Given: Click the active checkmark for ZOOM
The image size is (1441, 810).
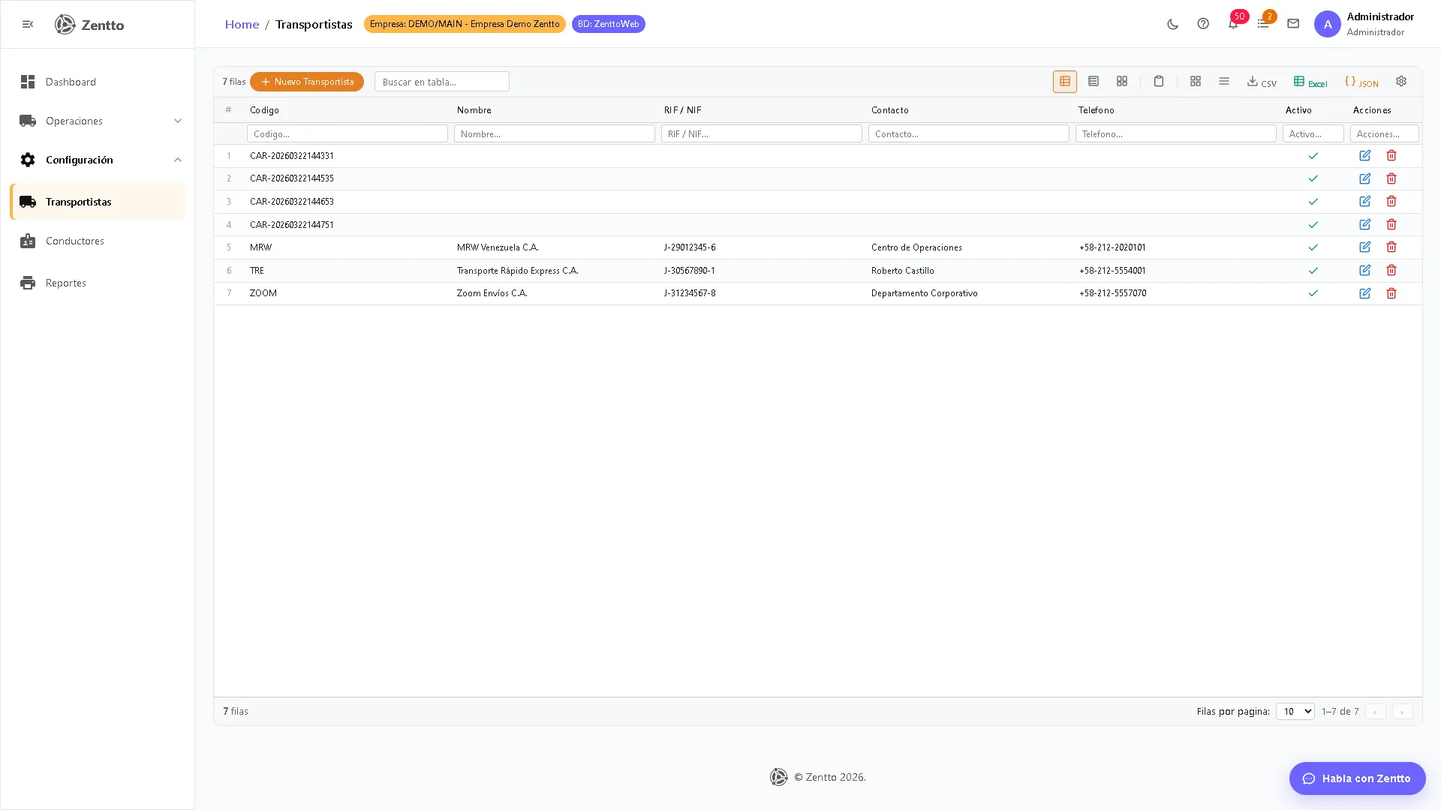Looking at the screenshot, I should pyautogui.click(x=1313, y=293).
